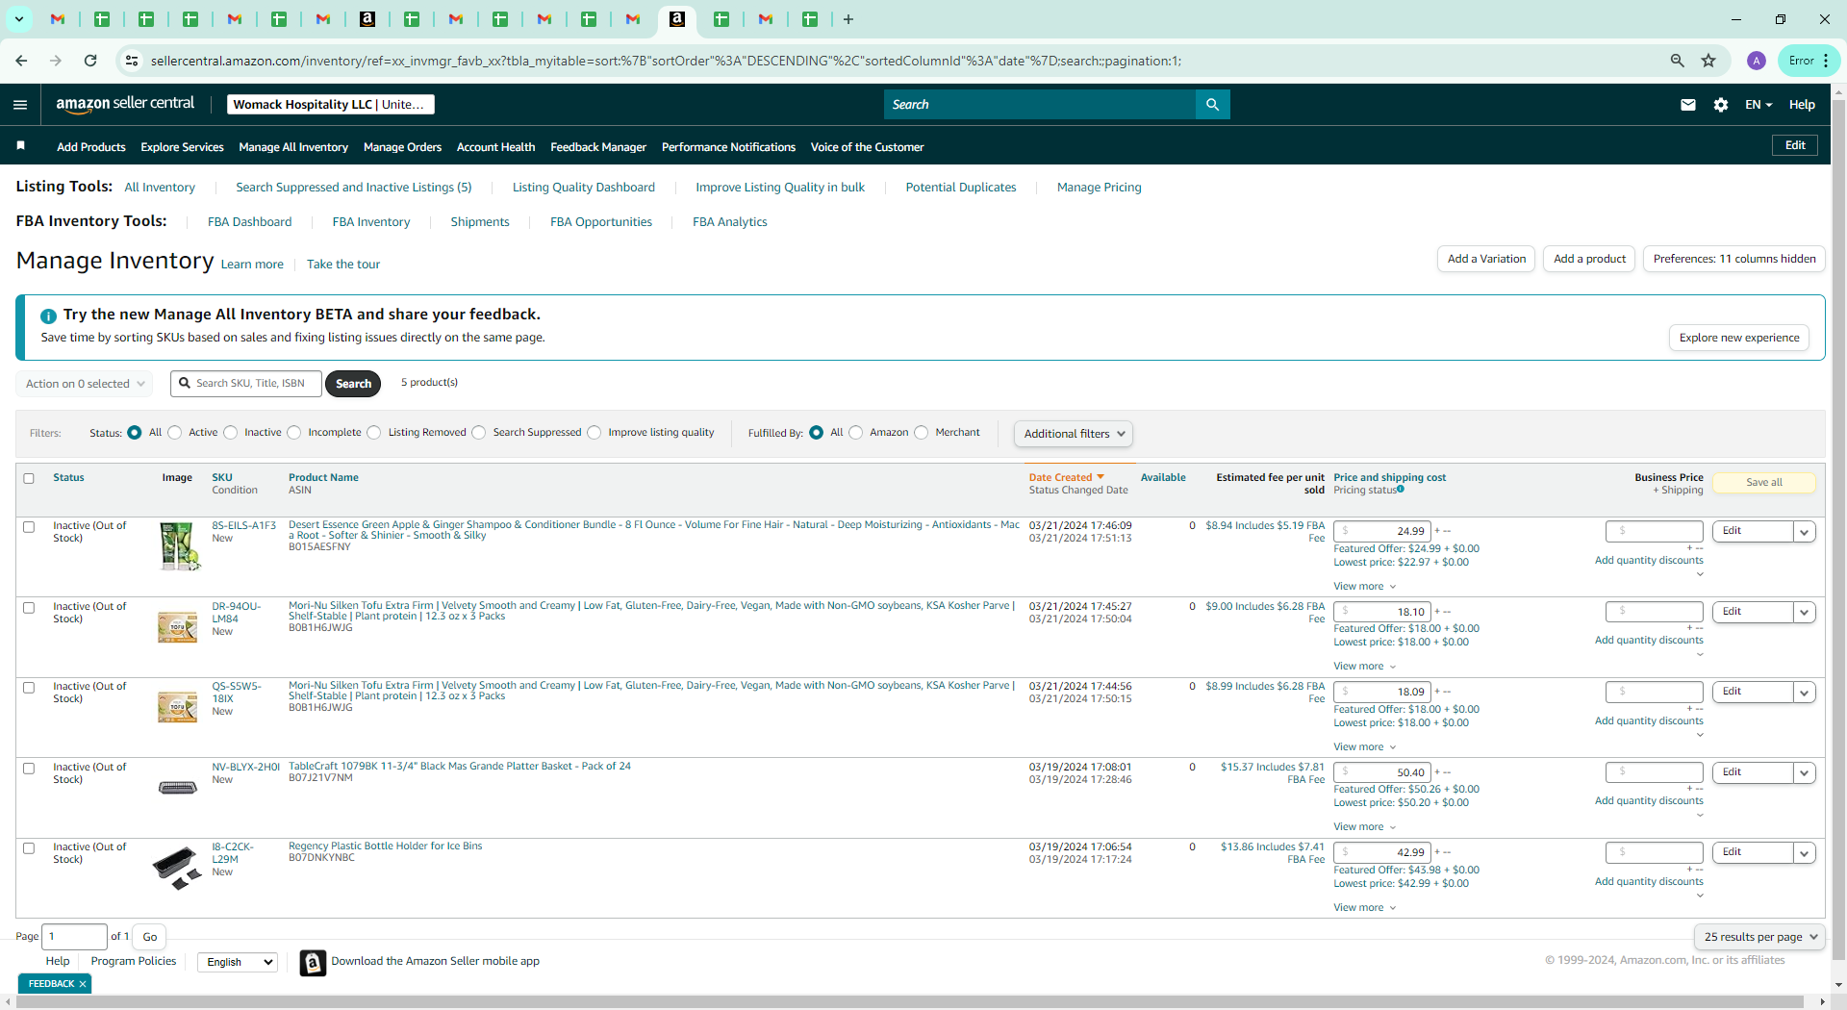
Task: Change the 25 results per page dropdown
Action: 1759,937
